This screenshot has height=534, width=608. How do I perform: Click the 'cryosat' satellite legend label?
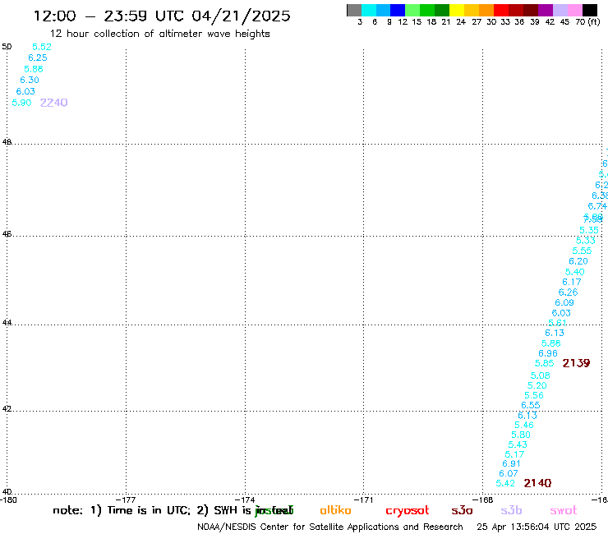coord(408,511)
